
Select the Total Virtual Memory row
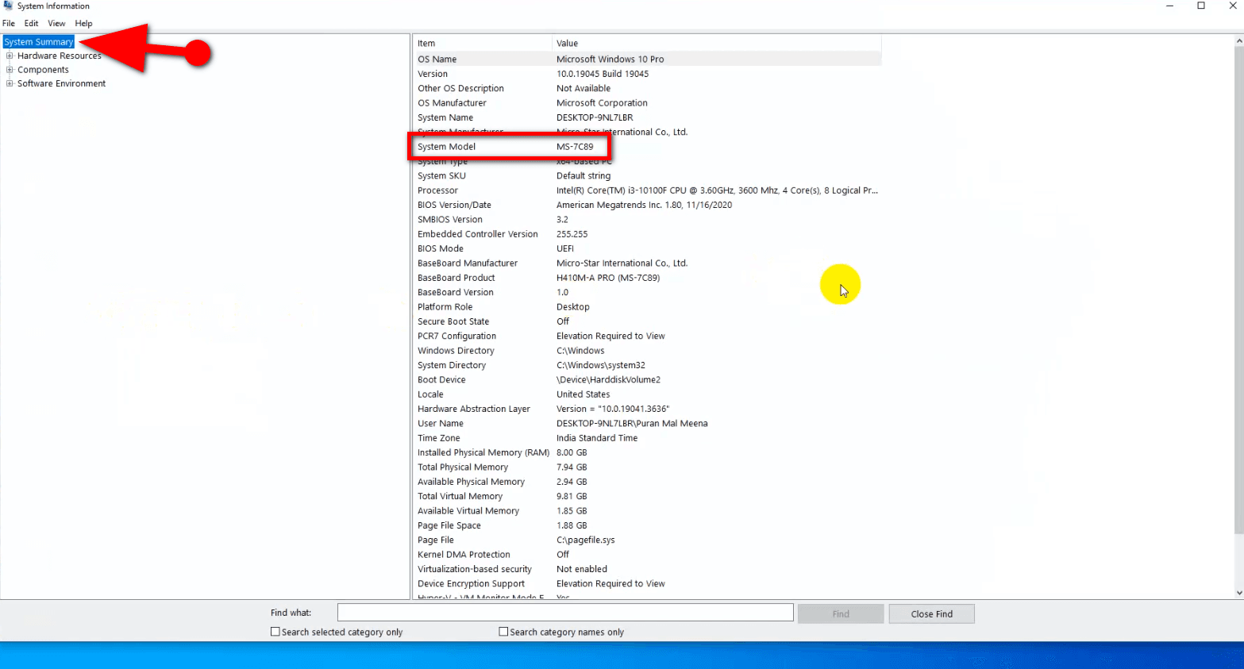pyautogui.click(x=647, y=496)
